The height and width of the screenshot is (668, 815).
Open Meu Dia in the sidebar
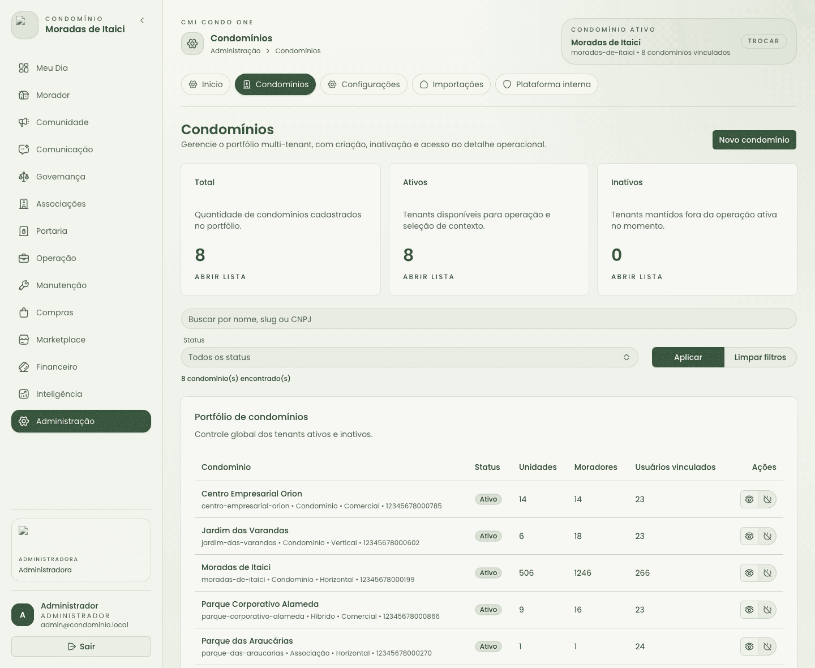(81, 68)
